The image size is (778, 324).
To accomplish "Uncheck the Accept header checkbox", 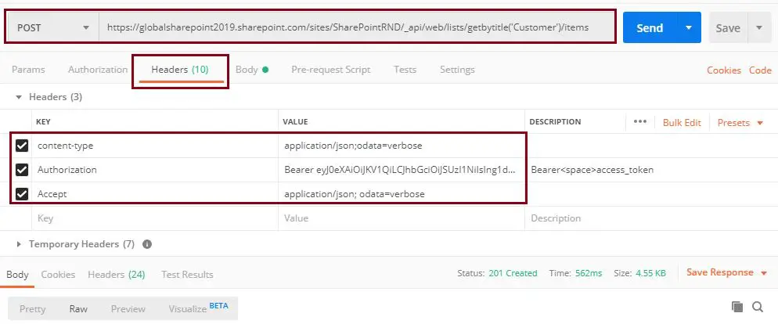I will pos(22,194).
